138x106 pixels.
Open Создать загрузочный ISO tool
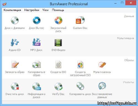click(x=80, y=64)
